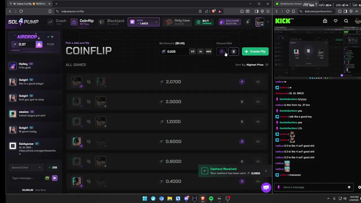Click the SOL PUMP logo
Screen dimensions: 361x203
click(x=23, y=22)
